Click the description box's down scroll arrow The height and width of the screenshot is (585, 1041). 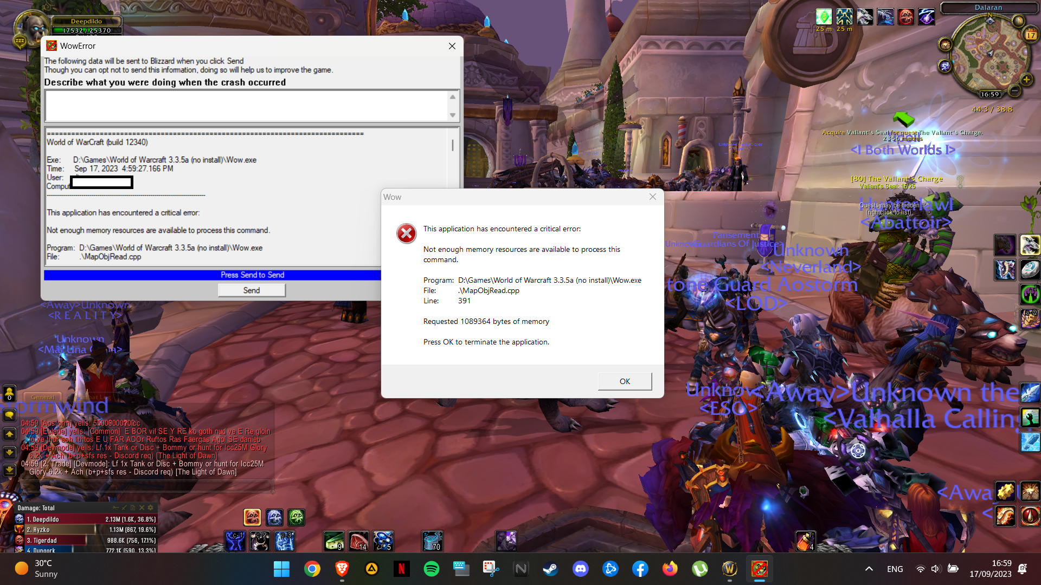click(x=453, y=115)
